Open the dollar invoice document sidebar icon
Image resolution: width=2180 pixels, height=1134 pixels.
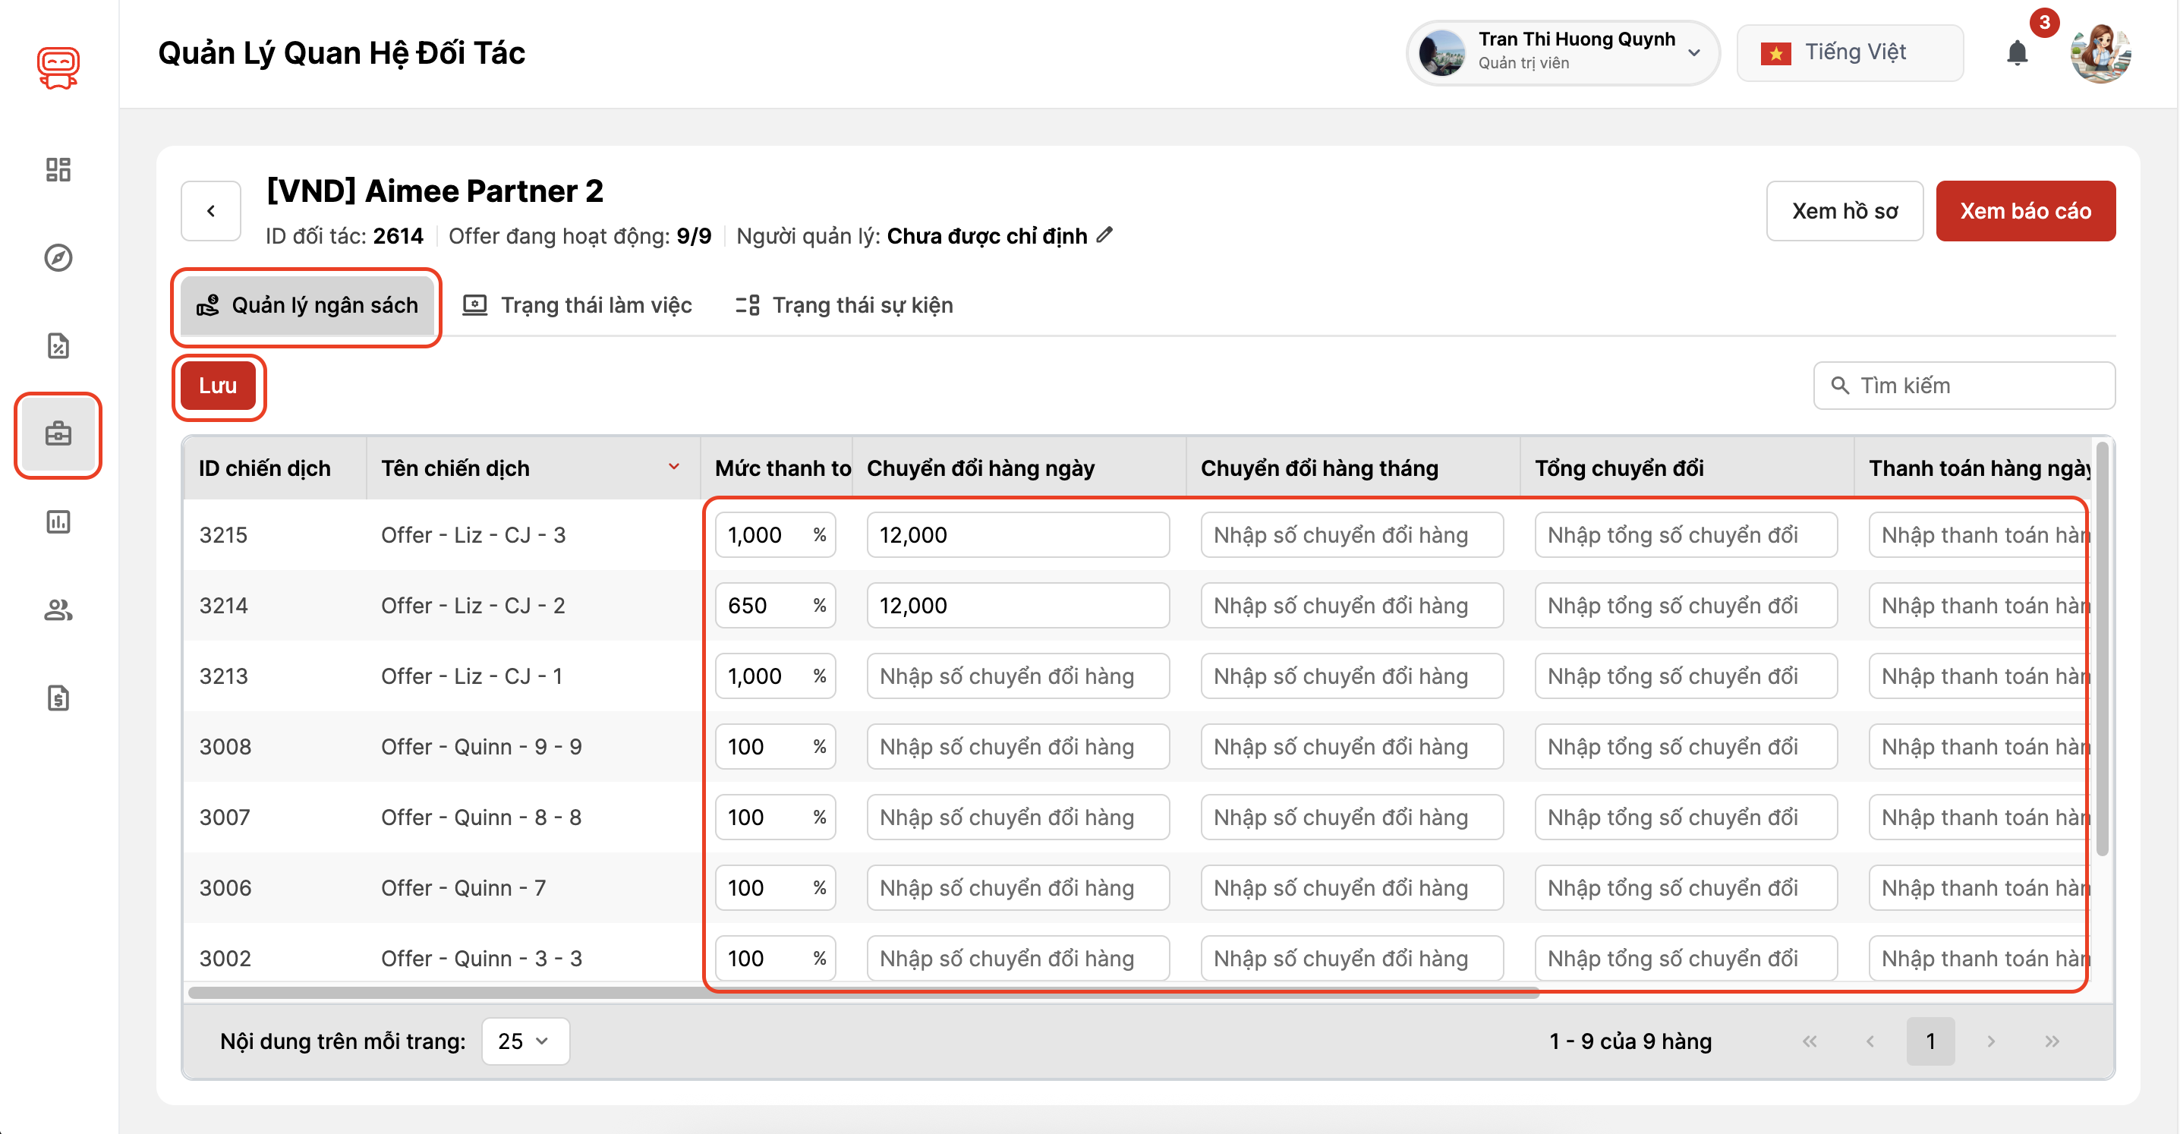coord(58,698)
